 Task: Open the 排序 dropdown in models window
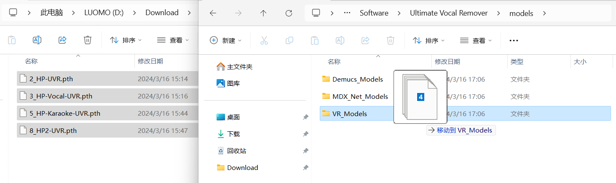pos(429,40)
